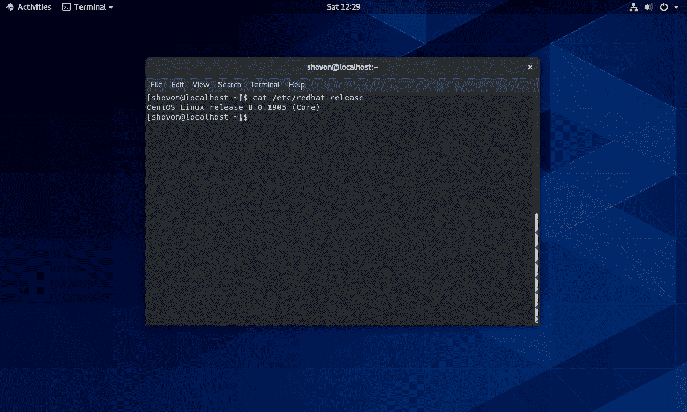The height and width of the screenshot is (412, 687).
Task: Click the volume speaker icon
Action: pyautogui.click(x=648, y=7)
